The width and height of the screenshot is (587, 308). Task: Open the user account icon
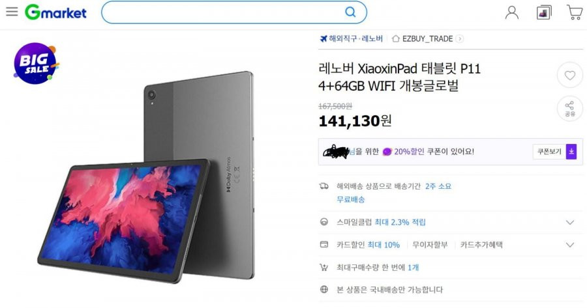(x=512, y=12)
